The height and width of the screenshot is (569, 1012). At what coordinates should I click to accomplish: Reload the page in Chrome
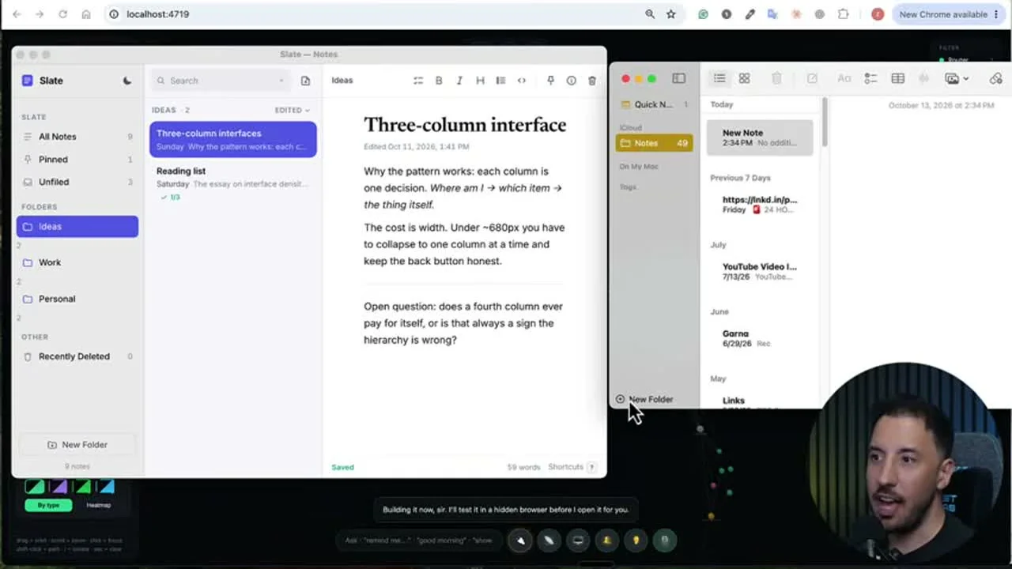62,14
